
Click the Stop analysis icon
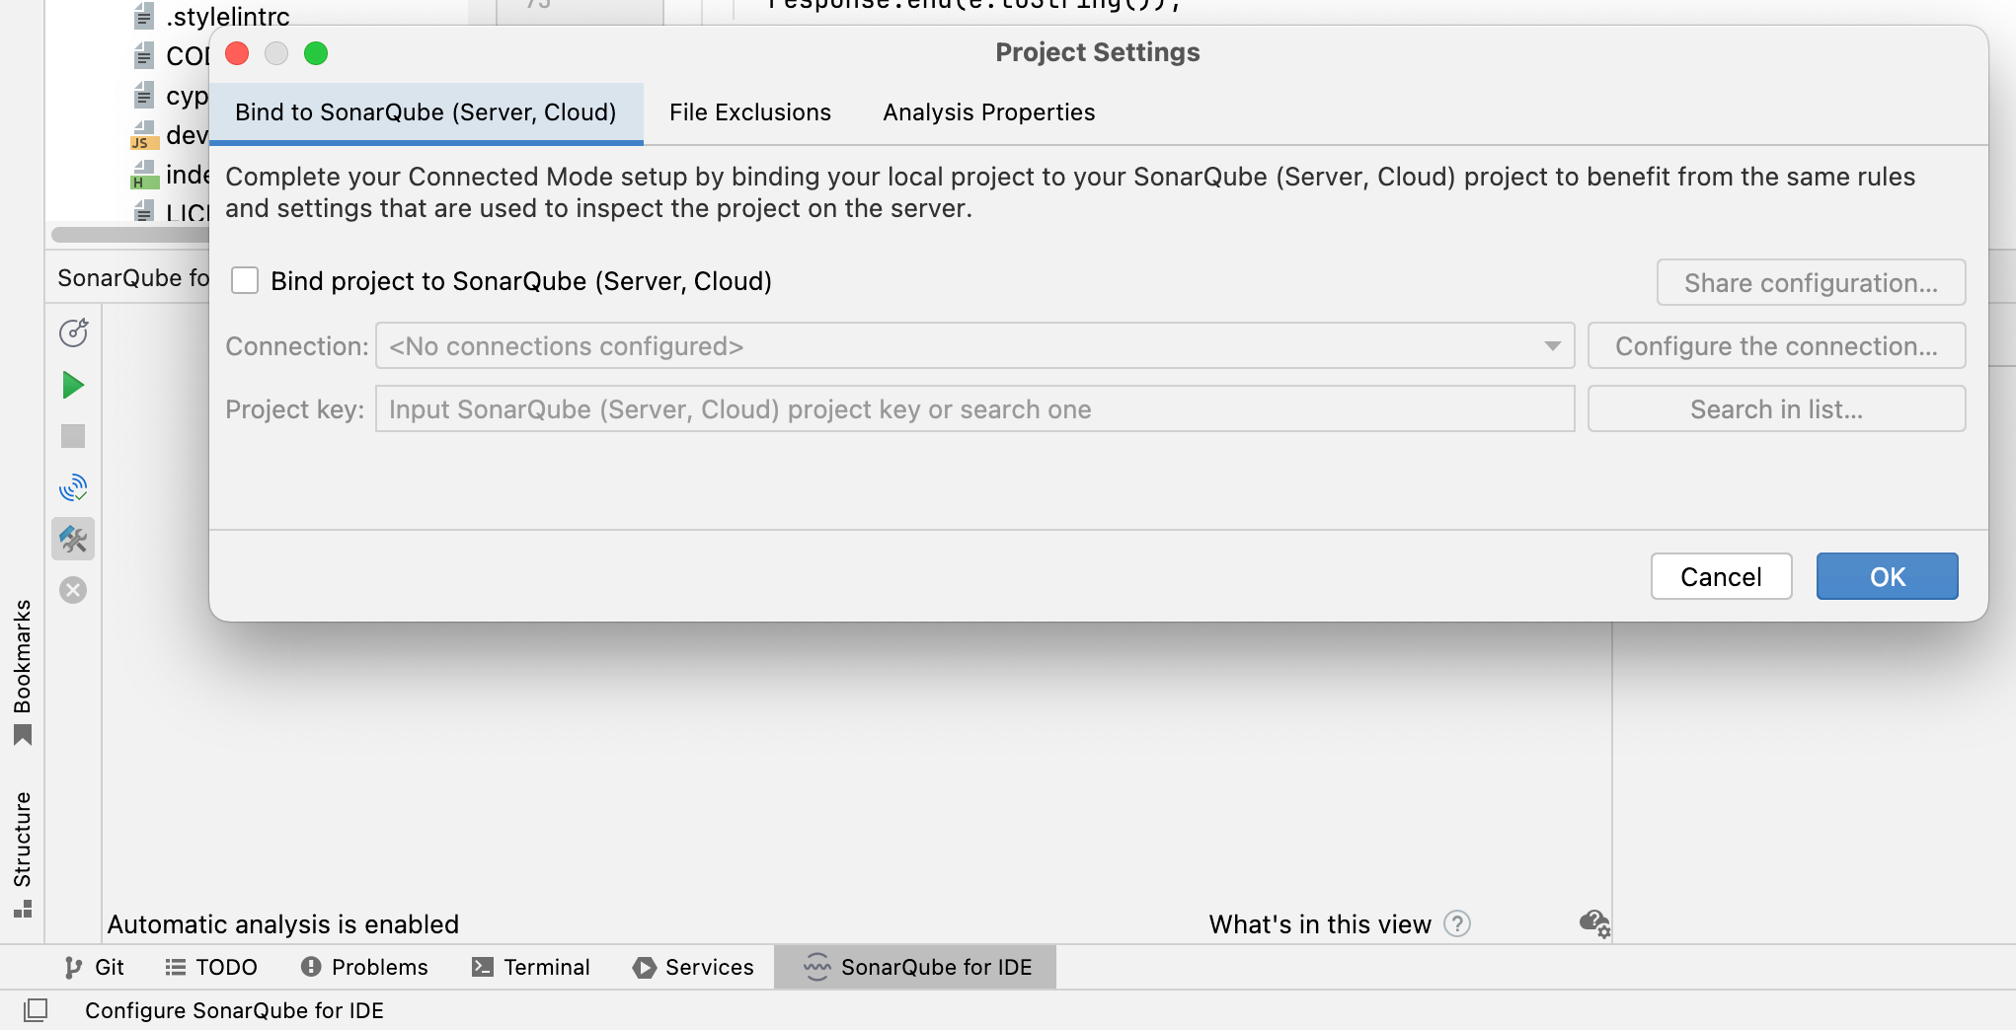[x=73, y=436]
